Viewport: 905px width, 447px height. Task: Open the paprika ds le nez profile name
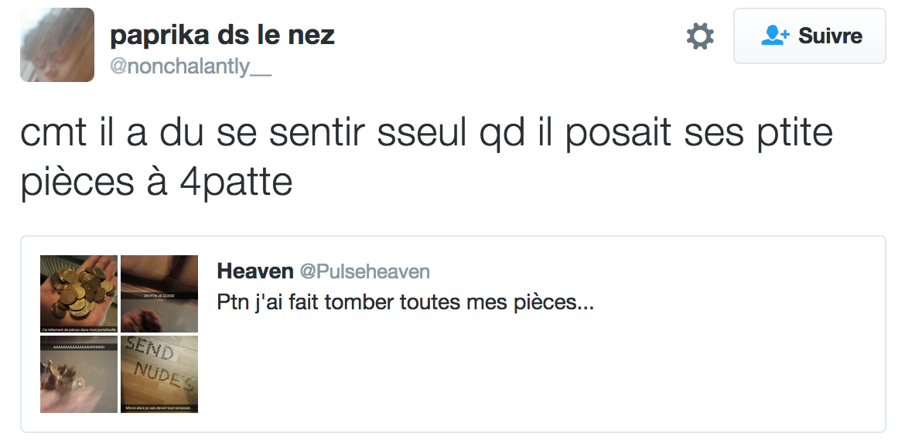(222, 35)
